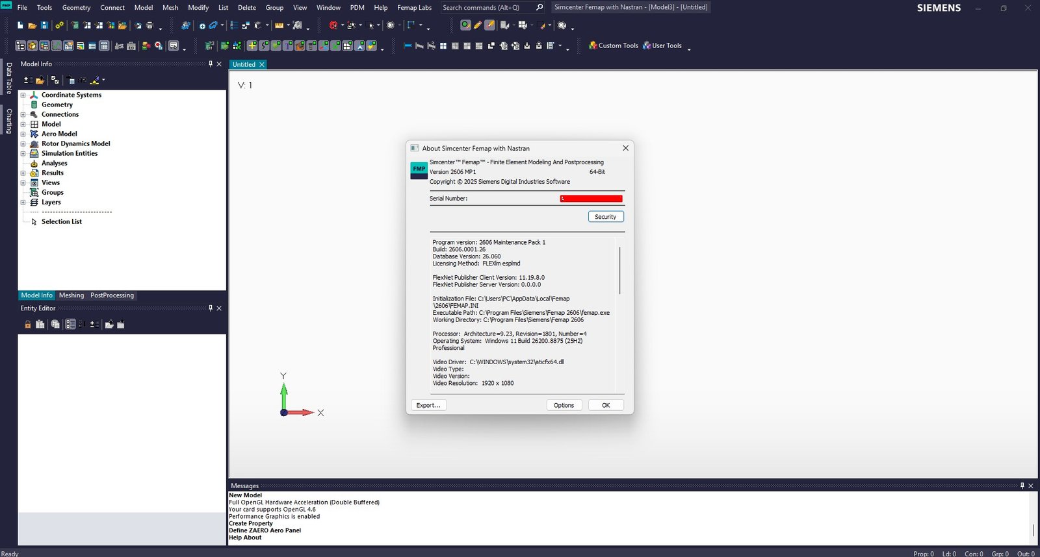Create a new model with the New icon
The height and width of the screenshot is (557, 1040).
coord(20,25)
